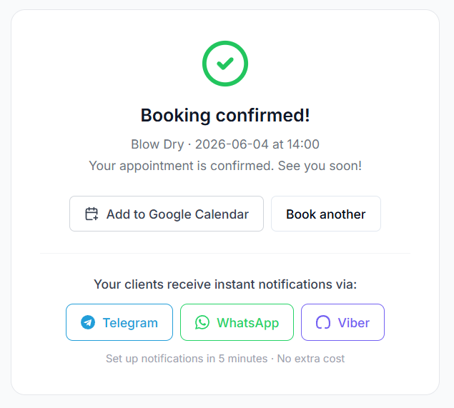This screenshot has height=408, width=454.
Task: Click the Booking confirmed! heading
Action: (x=225, y=116)
